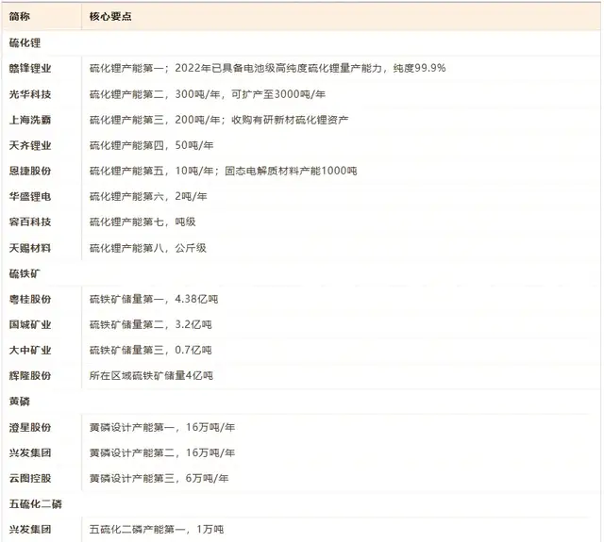Select the 国城矿业 company name cell
This screenshot has height=542, width=604.
(x=30, y=324)
